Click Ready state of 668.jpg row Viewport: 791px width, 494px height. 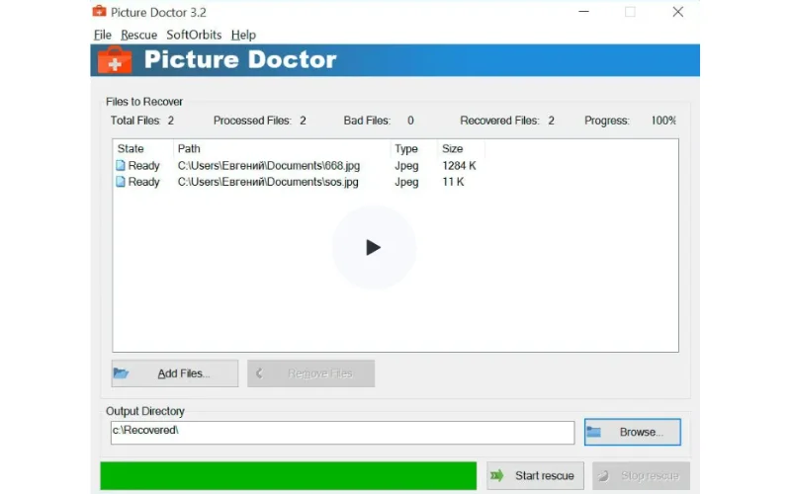coord(143,166)
